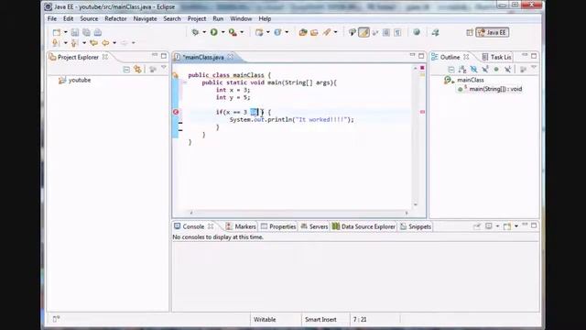Switch to the Servers tab
This screenshot has height=330, width=586.
[314, 226]
